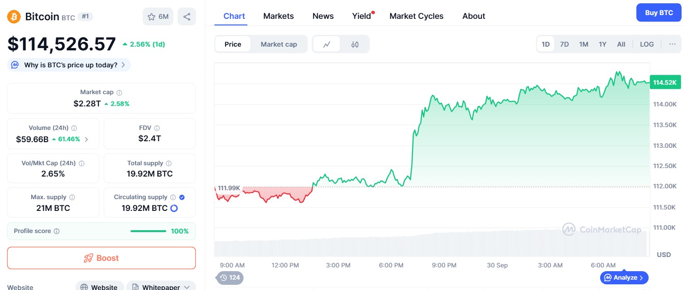Click the $59.66B volume value
Image resolution: width=683 pixels, height=290 pixels.
point(33,139)
